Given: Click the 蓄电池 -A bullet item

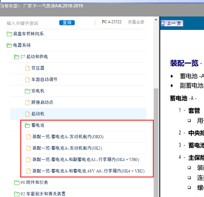Looking at the screenshot, I should coord(192,76).
